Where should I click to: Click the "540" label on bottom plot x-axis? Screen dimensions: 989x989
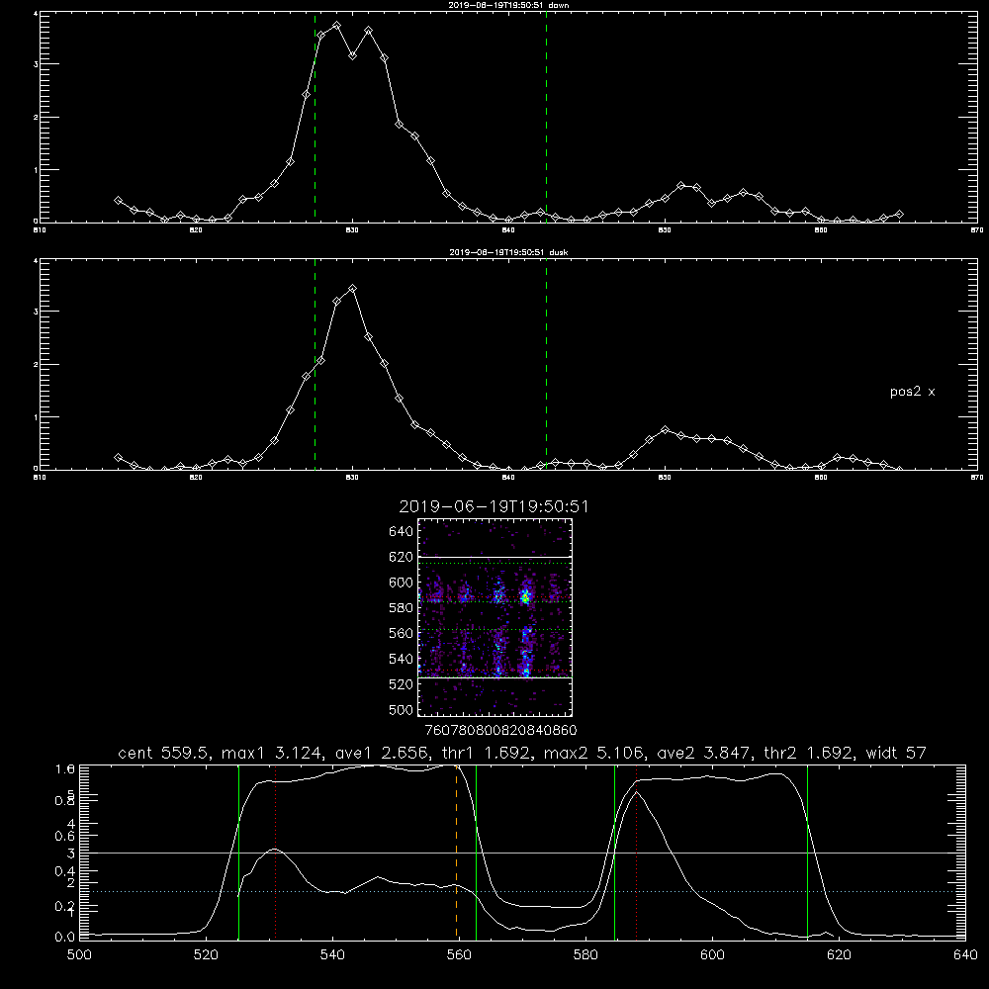pyautogui.click(x=332, y=955)
